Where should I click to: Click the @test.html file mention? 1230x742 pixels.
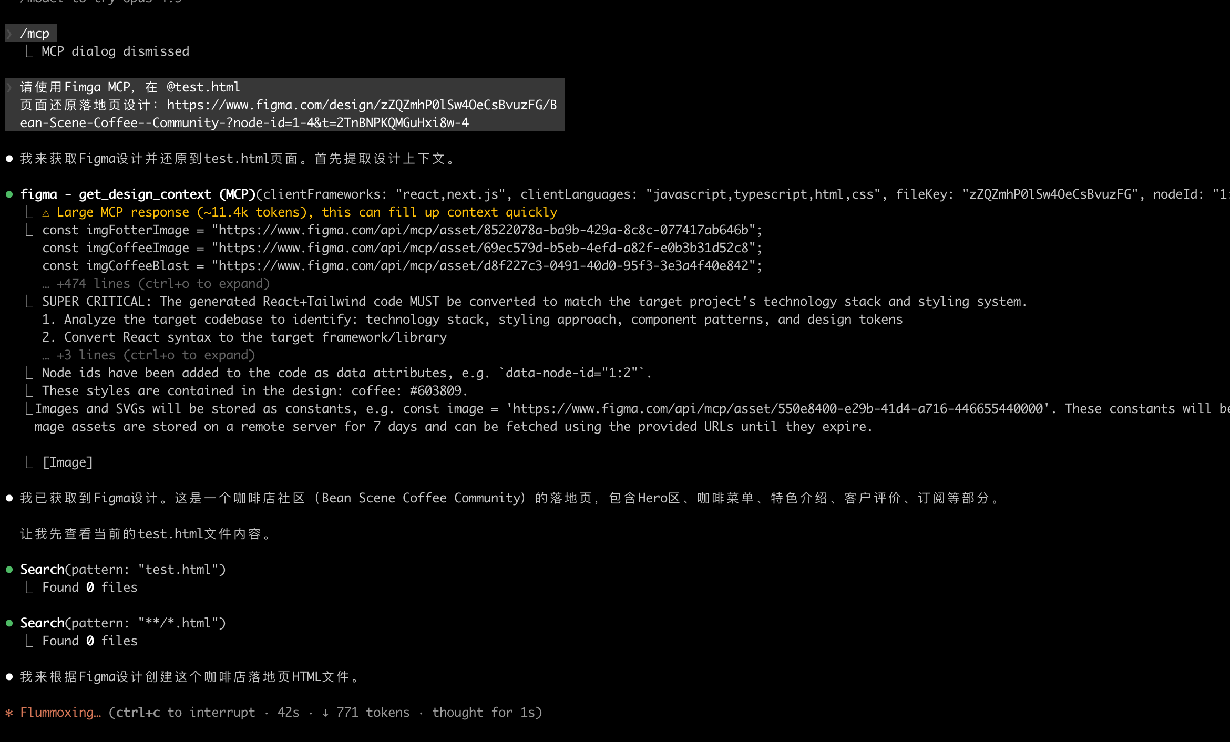[x=203, y=87]
